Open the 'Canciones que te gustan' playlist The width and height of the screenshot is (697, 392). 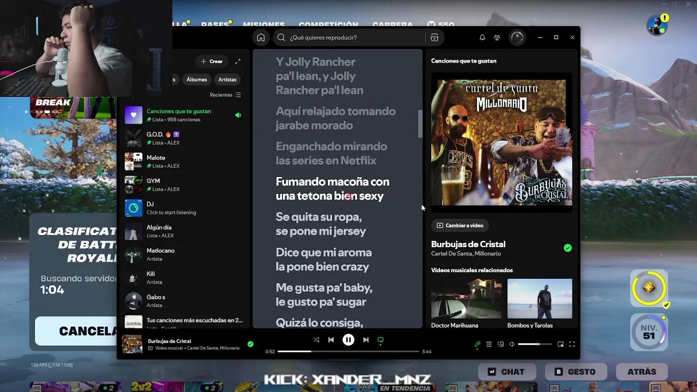(x=184, y=115)
